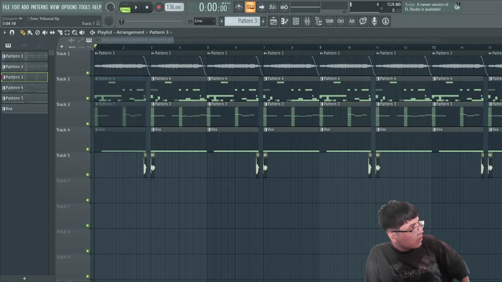Open the ADD menu
Screen dimensions: 502x282
[x=25, y=7]
